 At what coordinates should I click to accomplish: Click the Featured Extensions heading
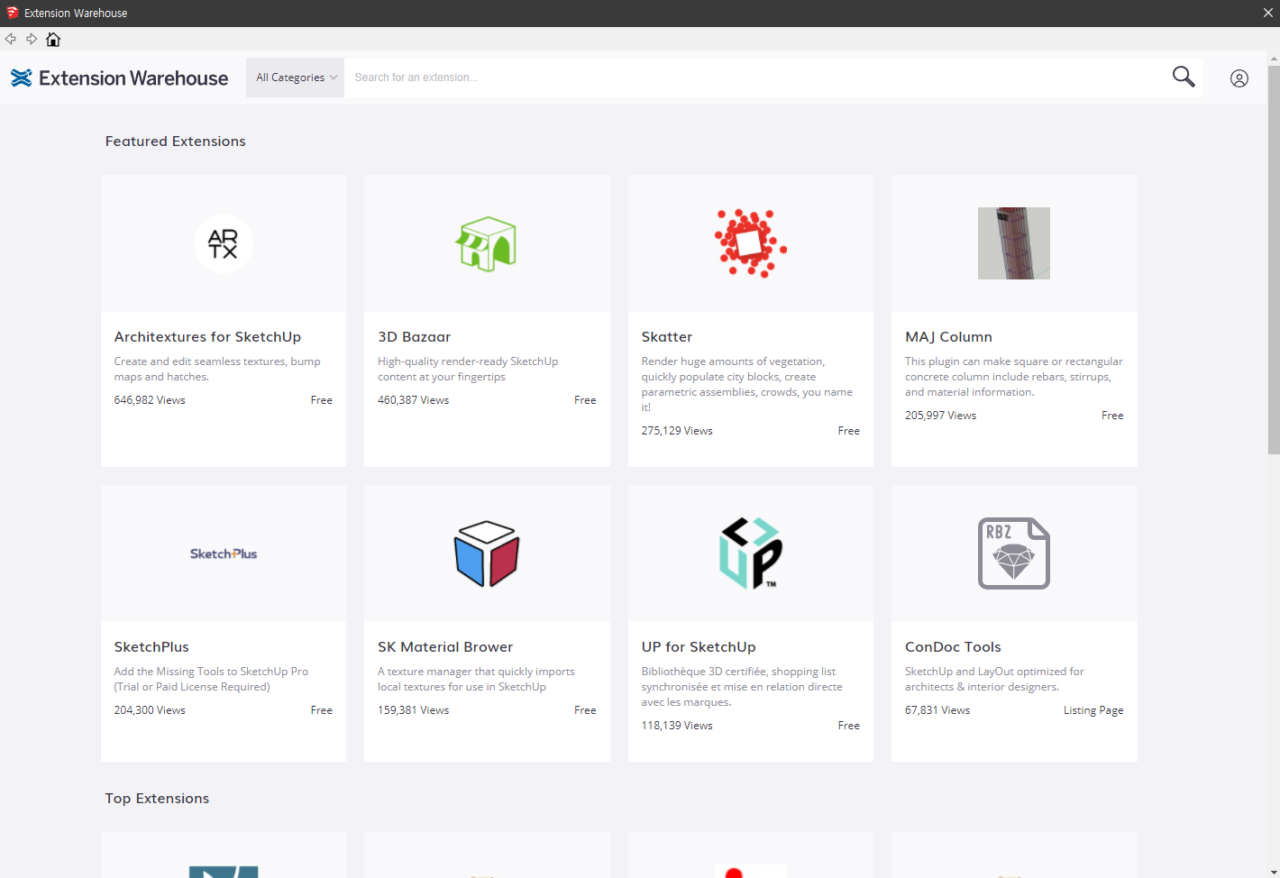(x=175, y=142)
